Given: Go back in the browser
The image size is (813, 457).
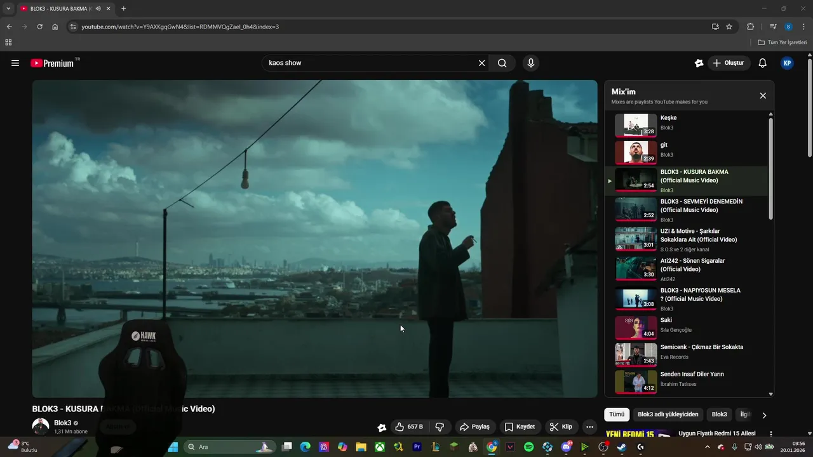Looking at the screenshot, I should click(x=9, y=27).
